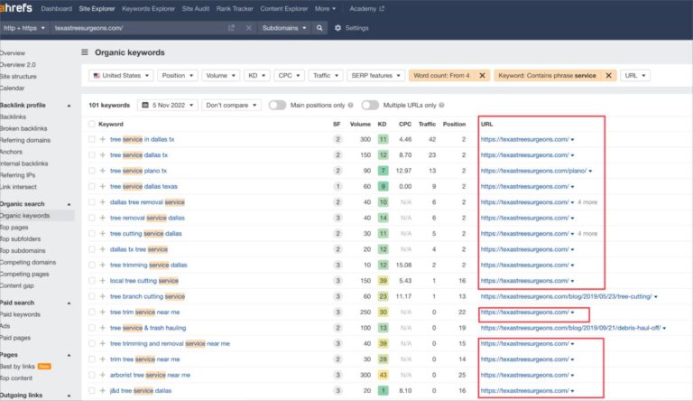Open the Volume filter dropdown
693x401 pixels.
click(220, 76)
